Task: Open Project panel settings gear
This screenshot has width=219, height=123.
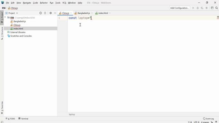Action: (51, 13)
